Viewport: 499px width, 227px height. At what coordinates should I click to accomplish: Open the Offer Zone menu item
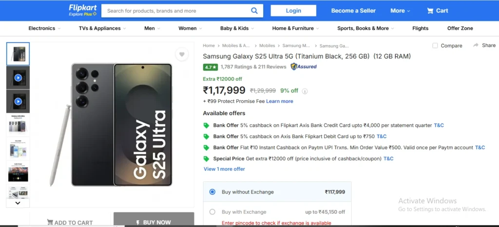[x=460, y=28]
